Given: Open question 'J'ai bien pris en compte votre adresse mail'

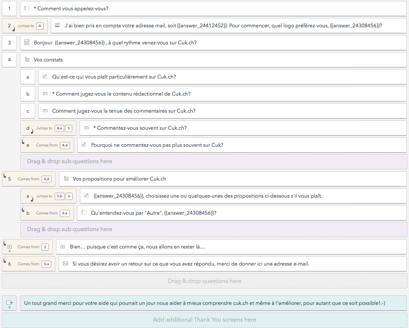Looking at the screenshot, I should pos(229,25).
